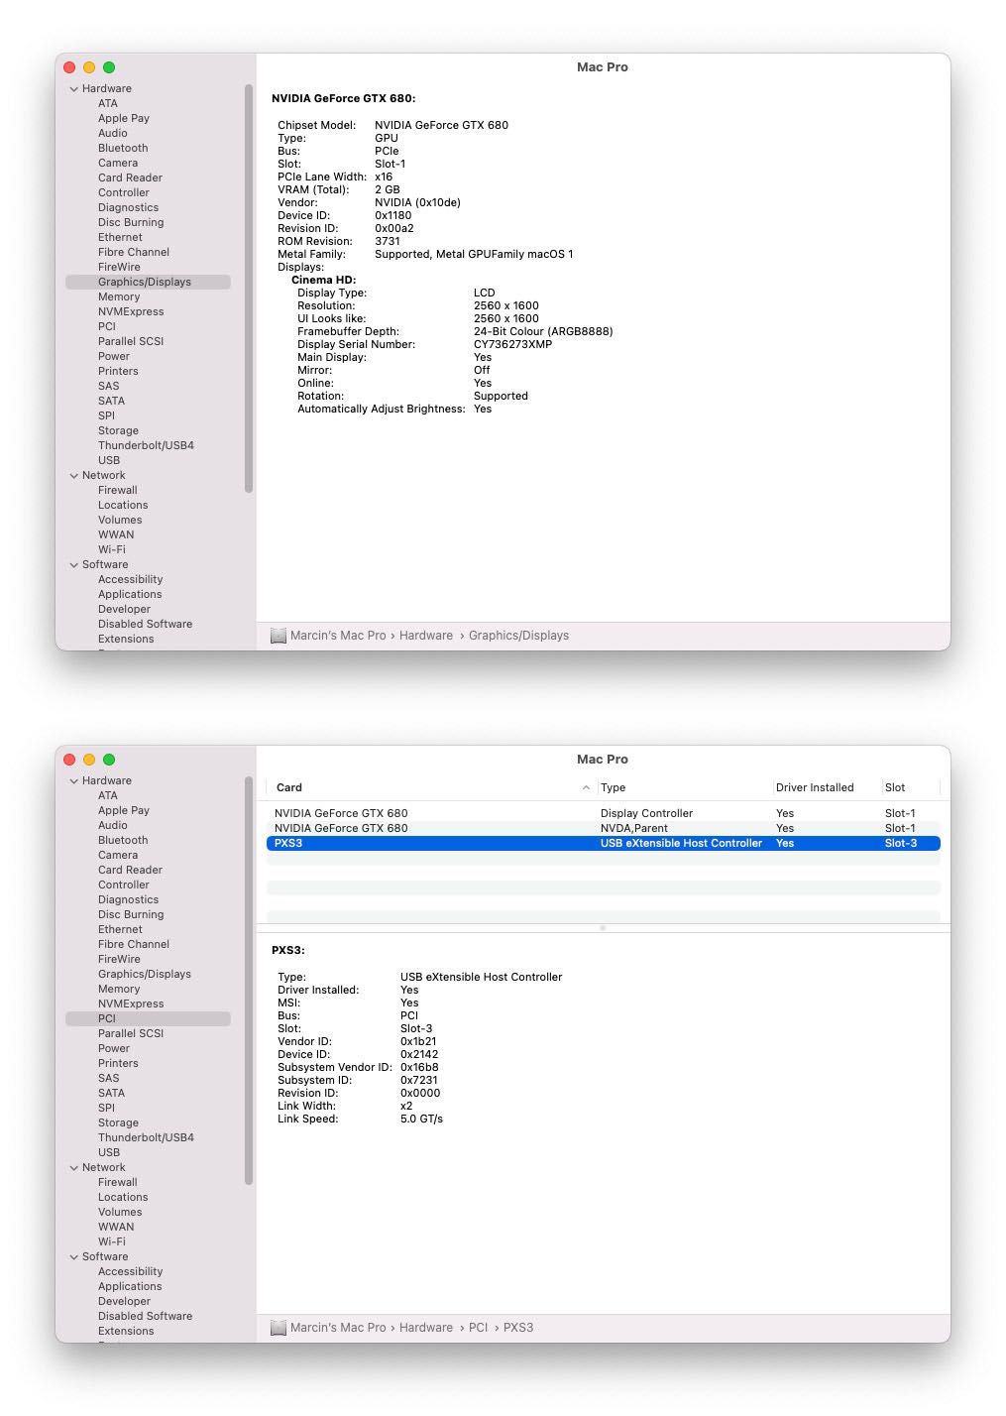Select Developer in bottom window sidebar
The width and height of the screenshot is (1006, 1416).
[124, 1301]
